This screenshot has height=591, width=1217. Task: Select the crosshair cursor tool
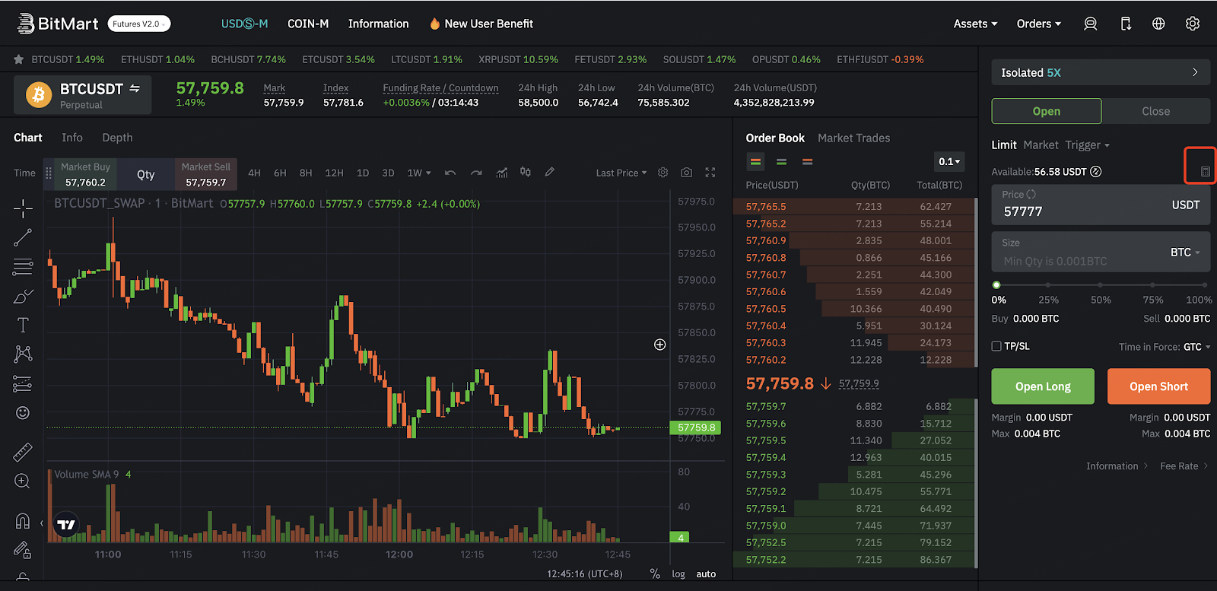(23, 208)
